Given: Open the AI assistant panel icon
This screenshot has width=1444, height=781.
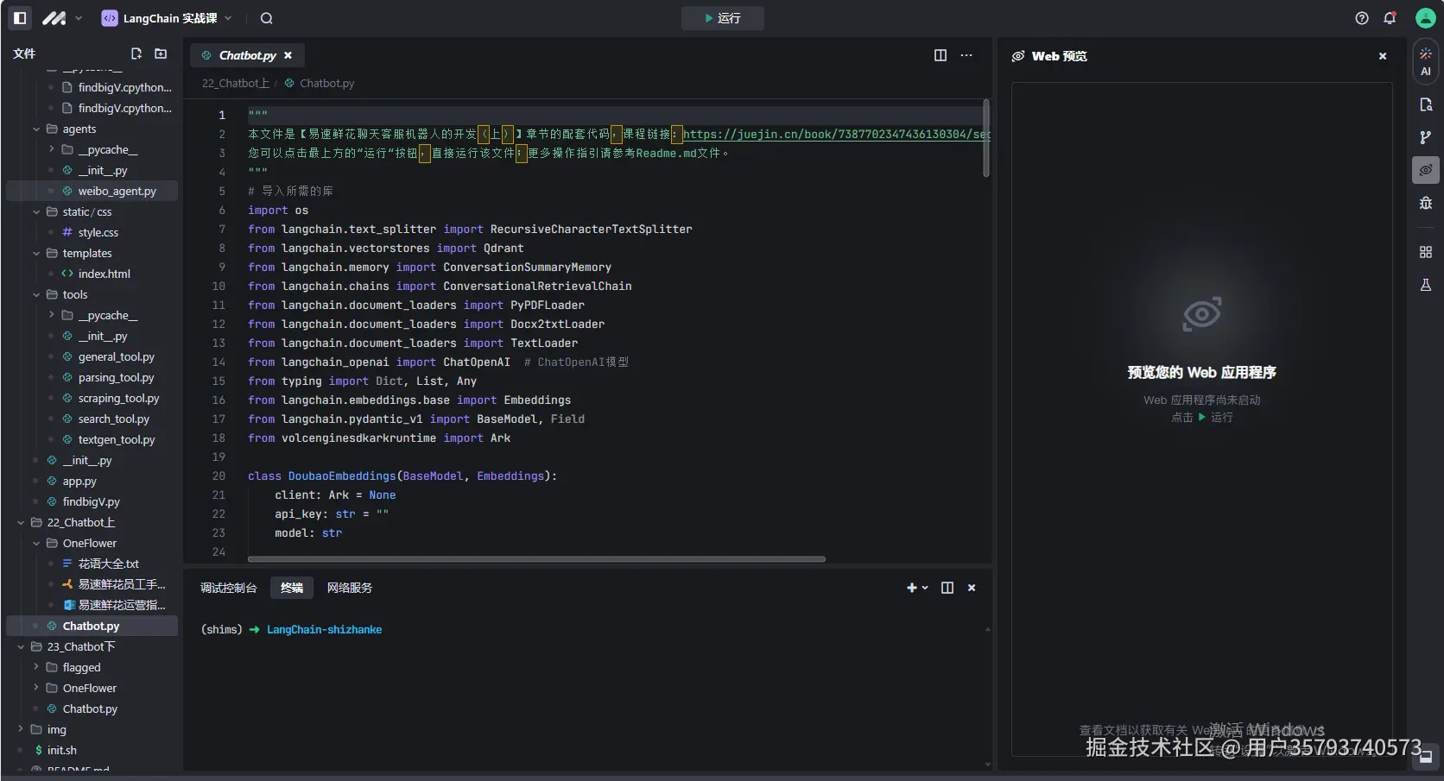Looking at the screenshot, I should point(1425,61).
